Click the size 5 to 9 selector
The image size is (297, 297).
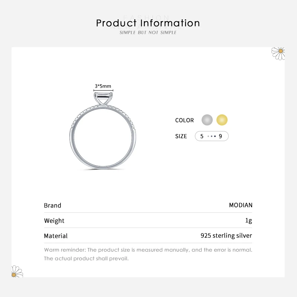(x=212, y=136)
